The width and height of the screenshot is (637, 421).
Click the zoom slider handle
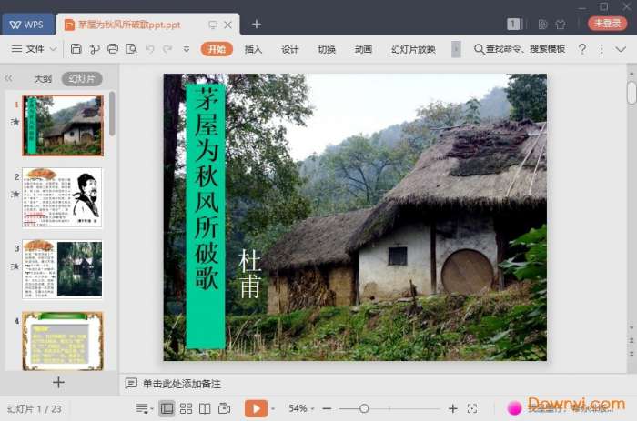[x=364, y=409]
